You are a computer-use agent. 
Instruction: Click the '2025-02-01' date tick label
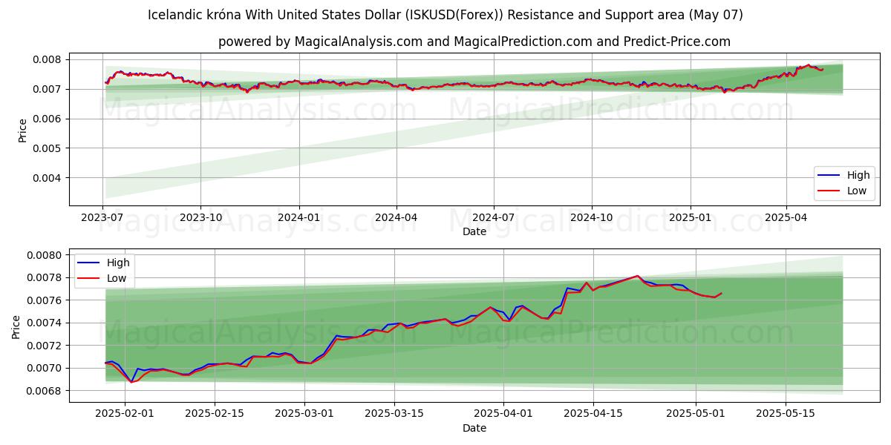tap(125, 415)
